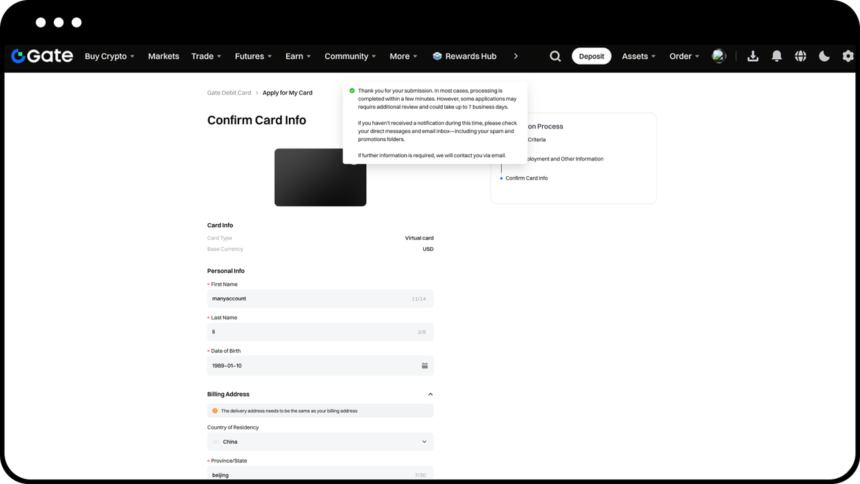
Task: Click the Gate logo
Action: coord(42,56)
